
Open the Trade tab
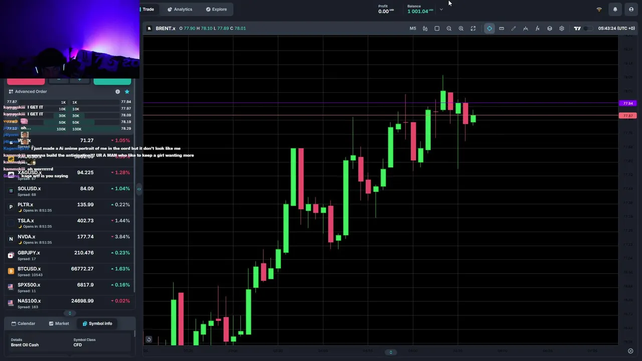(148, 9)
